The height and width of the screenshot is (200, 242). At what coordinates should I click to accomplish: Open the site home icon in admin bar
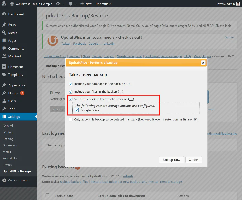[12, 4]
